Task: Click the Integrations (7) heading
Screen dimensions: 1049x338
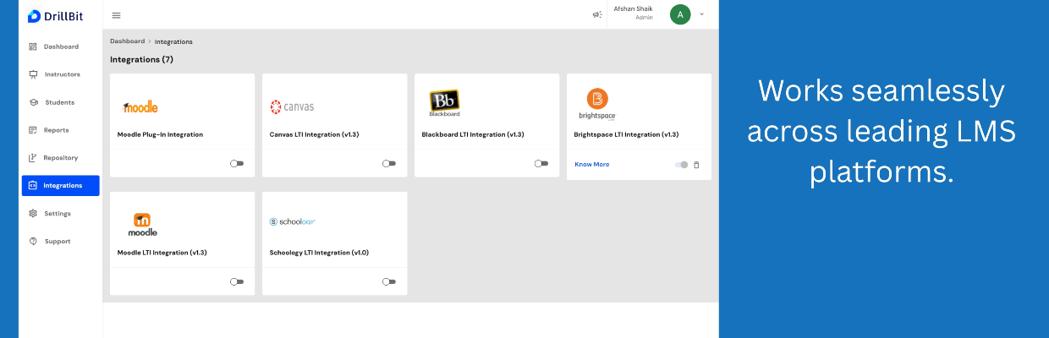Action: (x=141, y=60)
